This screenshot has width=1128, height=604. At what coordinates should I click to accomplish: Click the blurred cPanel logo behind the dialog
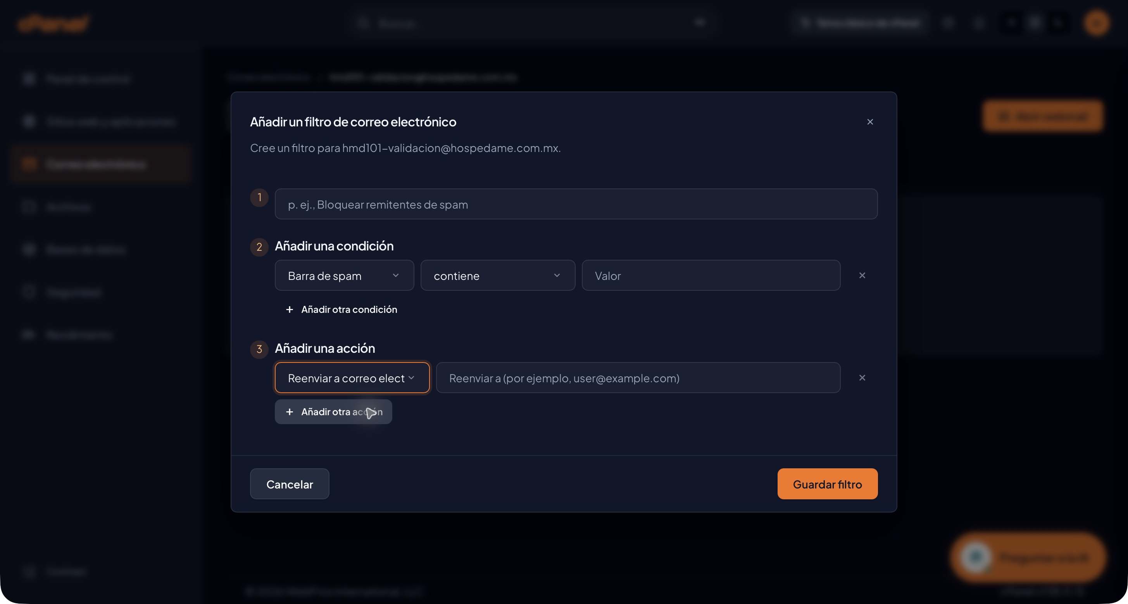[x=53, y=23]
